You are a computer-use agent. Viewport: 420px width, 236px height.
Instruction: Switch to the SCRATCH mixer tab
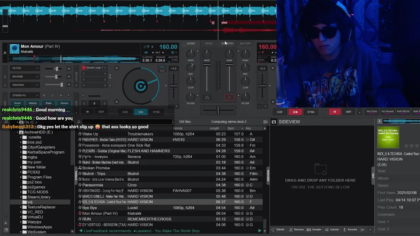coord(227,44)
